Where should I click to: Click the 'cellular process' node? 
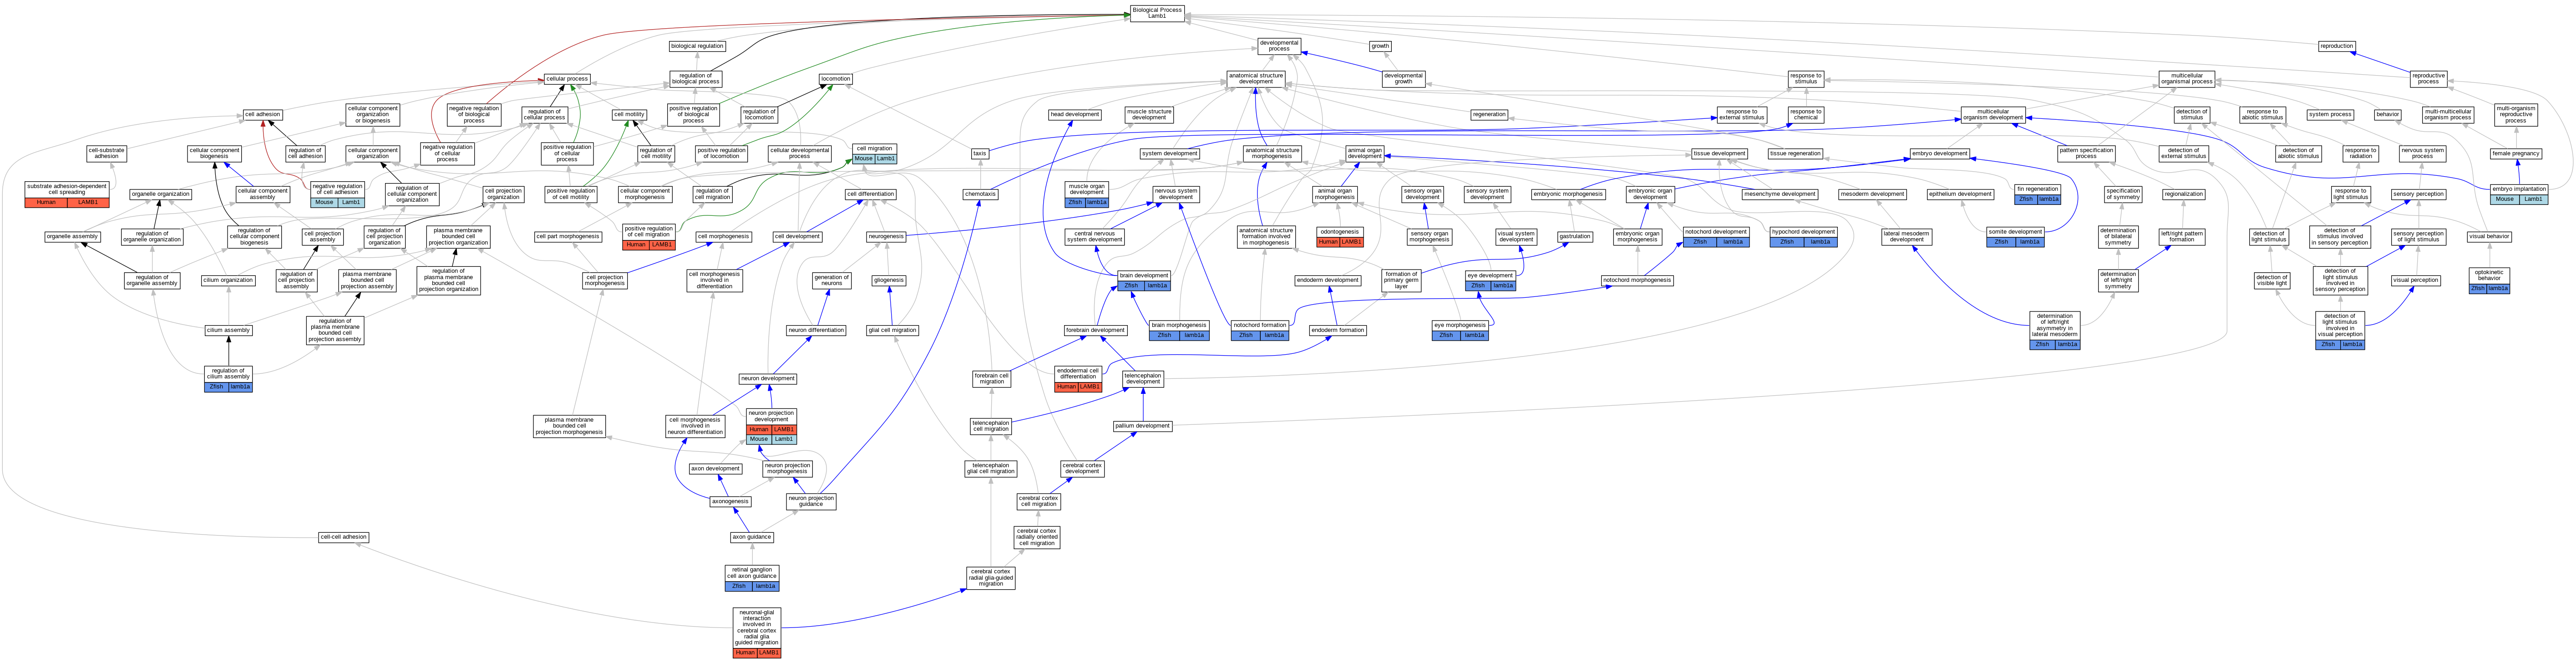tap(567, 79)
